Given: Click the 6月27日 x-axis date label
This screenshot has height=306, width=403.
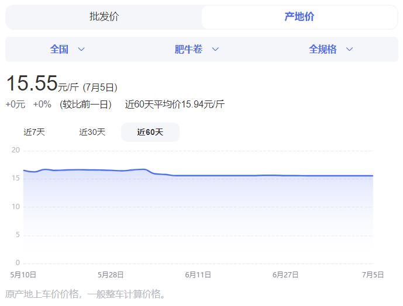Looking at the screenshot, I should click(285, 274).
